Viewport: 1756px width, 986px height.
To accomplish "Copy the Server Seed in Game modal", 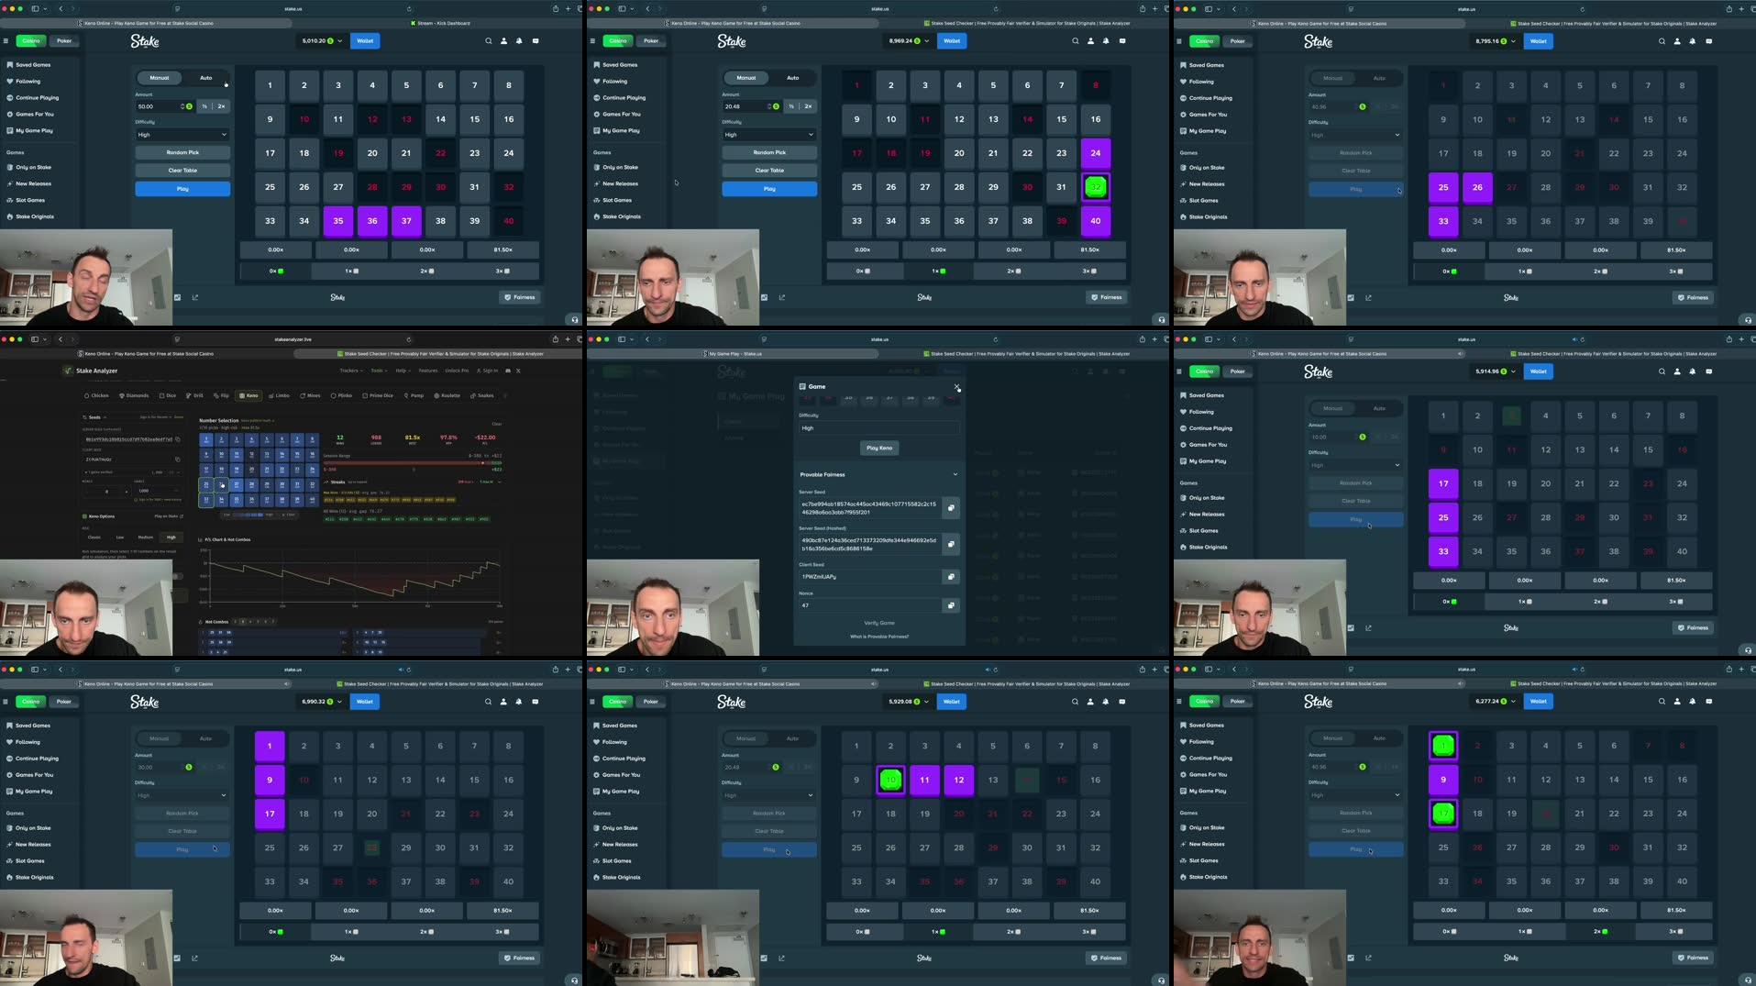I will pyautogui.click(x=951, y=508).
